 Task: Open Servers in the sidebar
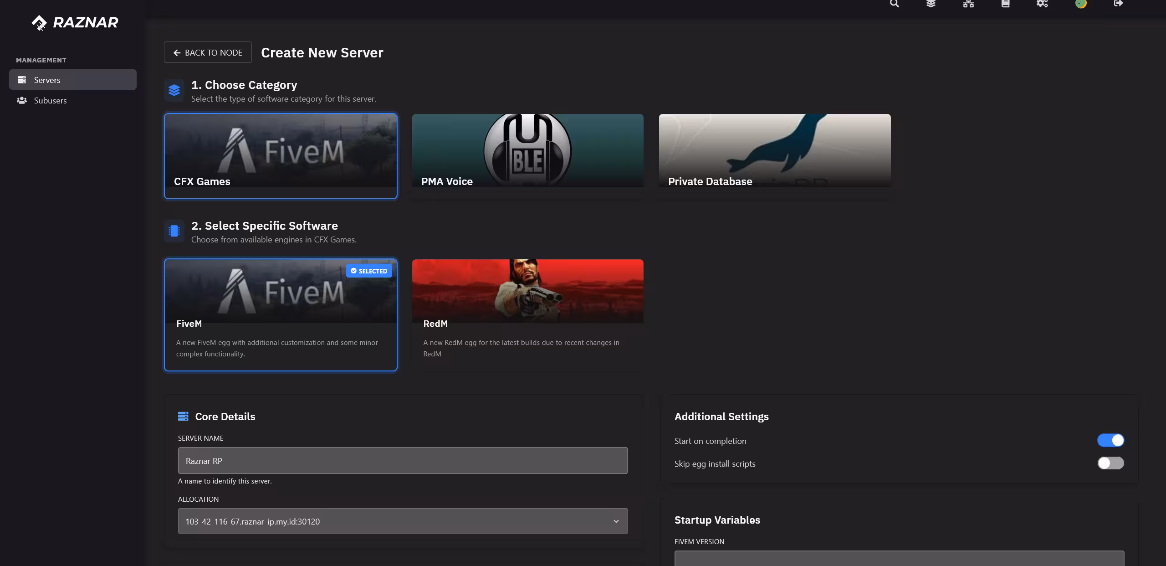click(x=73, y=80)
